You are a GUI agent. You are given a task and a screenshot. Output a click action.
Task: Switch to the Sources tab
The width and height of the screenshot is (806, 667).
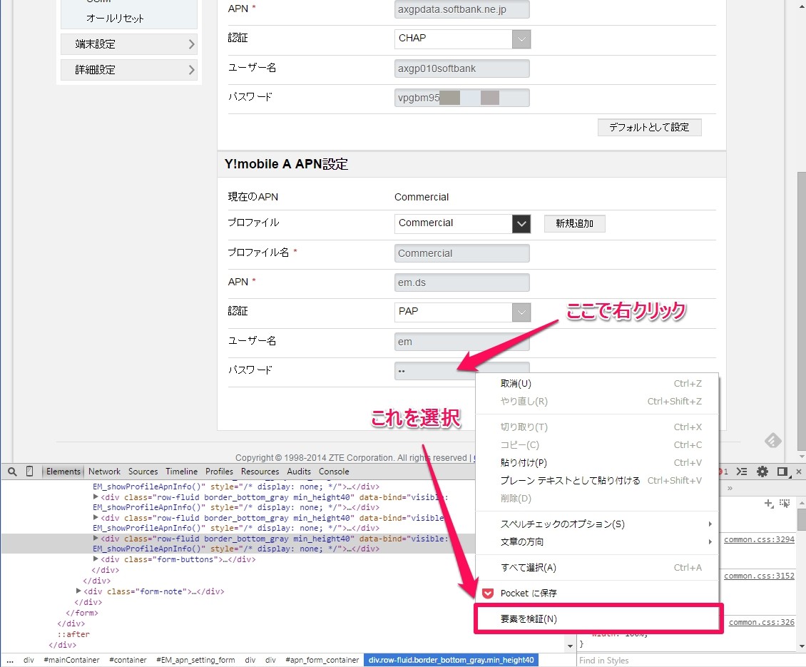coord(143,472)
